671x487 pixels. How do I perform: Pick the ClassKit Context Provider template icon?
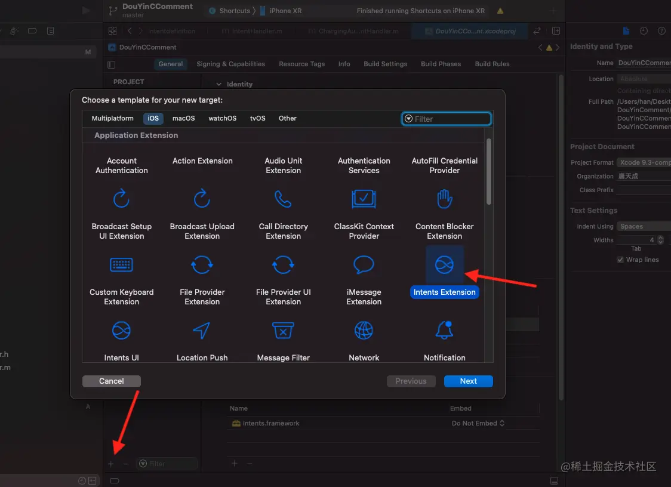364,199
